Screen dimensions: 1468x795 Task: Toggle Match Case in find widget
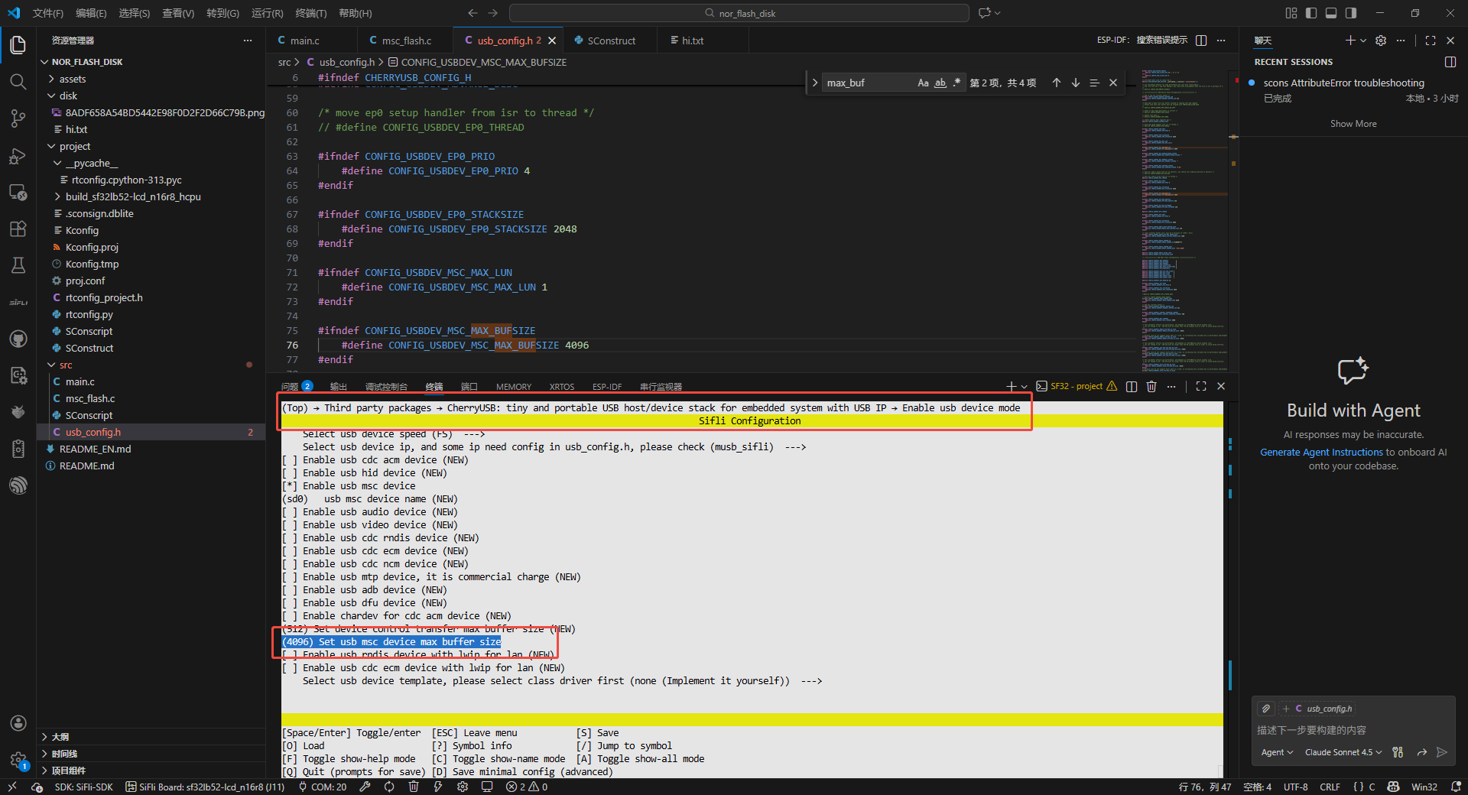[x=923, y=83]
